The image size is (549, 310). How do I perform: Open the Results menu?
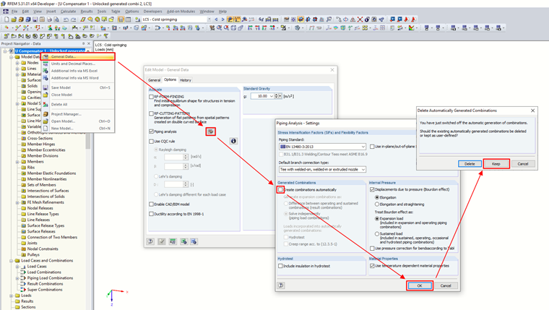point(87,12)
